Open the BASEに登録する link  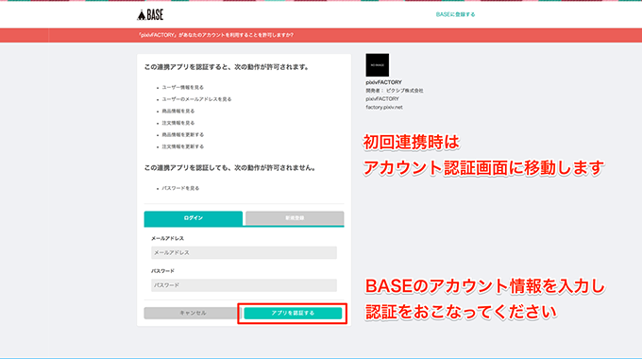[455, 14]
